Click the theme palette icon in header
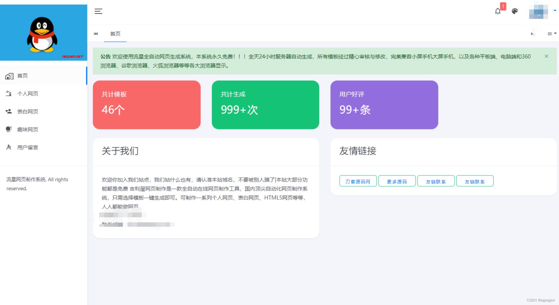This screenshot has width=559, height=305. (515, 11)
